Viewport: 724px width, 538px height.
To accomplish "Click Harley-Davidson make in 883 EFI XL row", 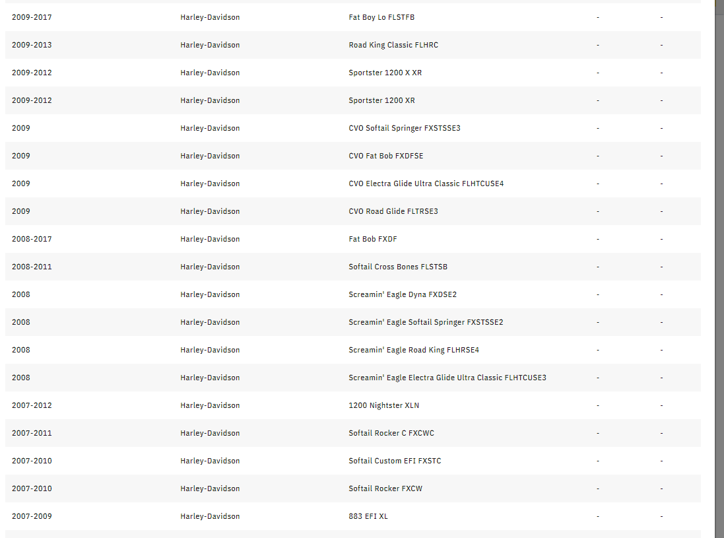I will tap(210, 516).
